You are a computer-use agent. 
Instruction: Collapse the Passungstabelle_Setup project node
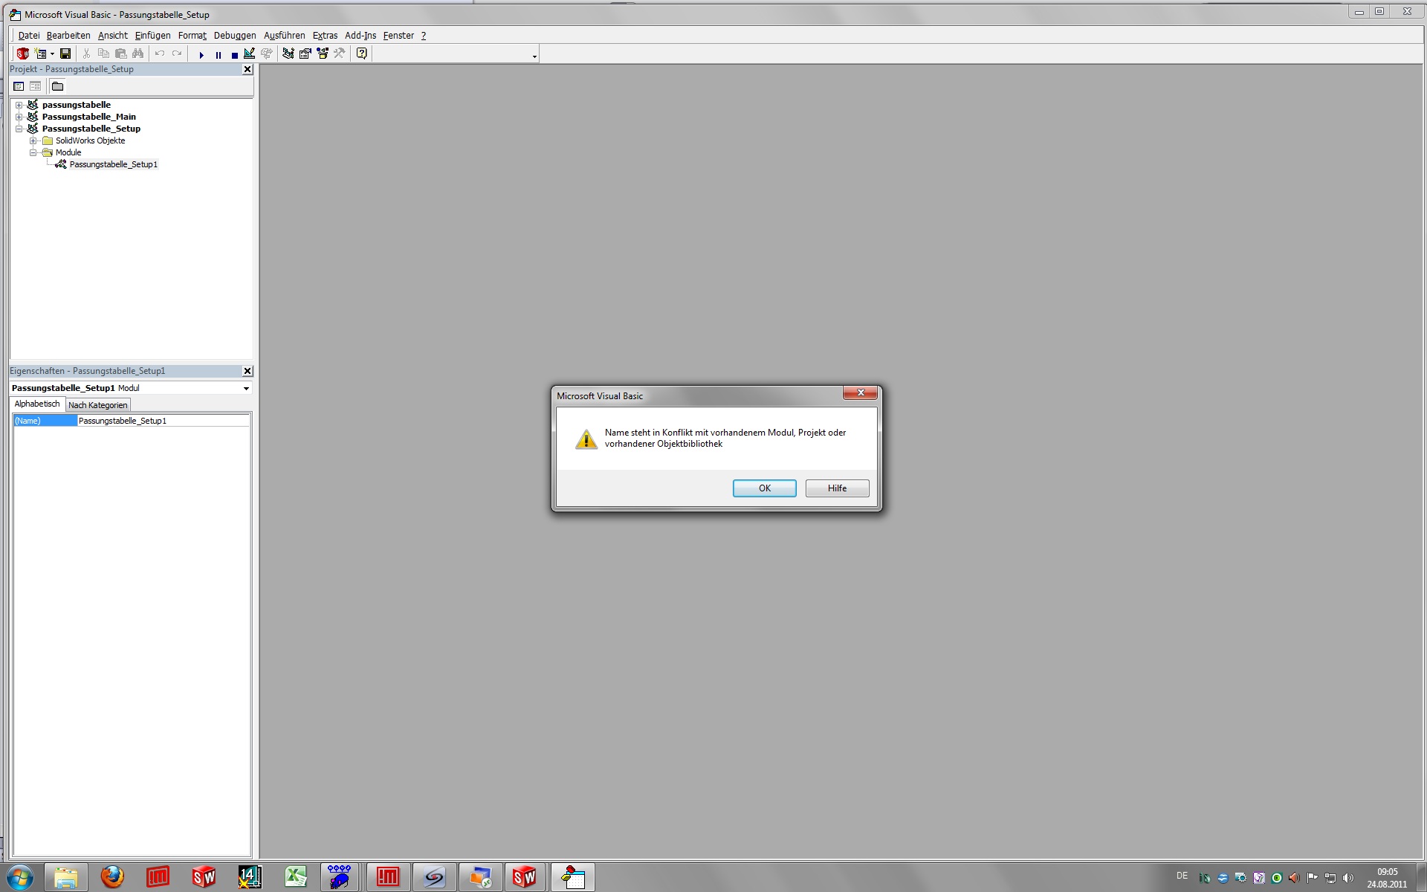point(19,129)
